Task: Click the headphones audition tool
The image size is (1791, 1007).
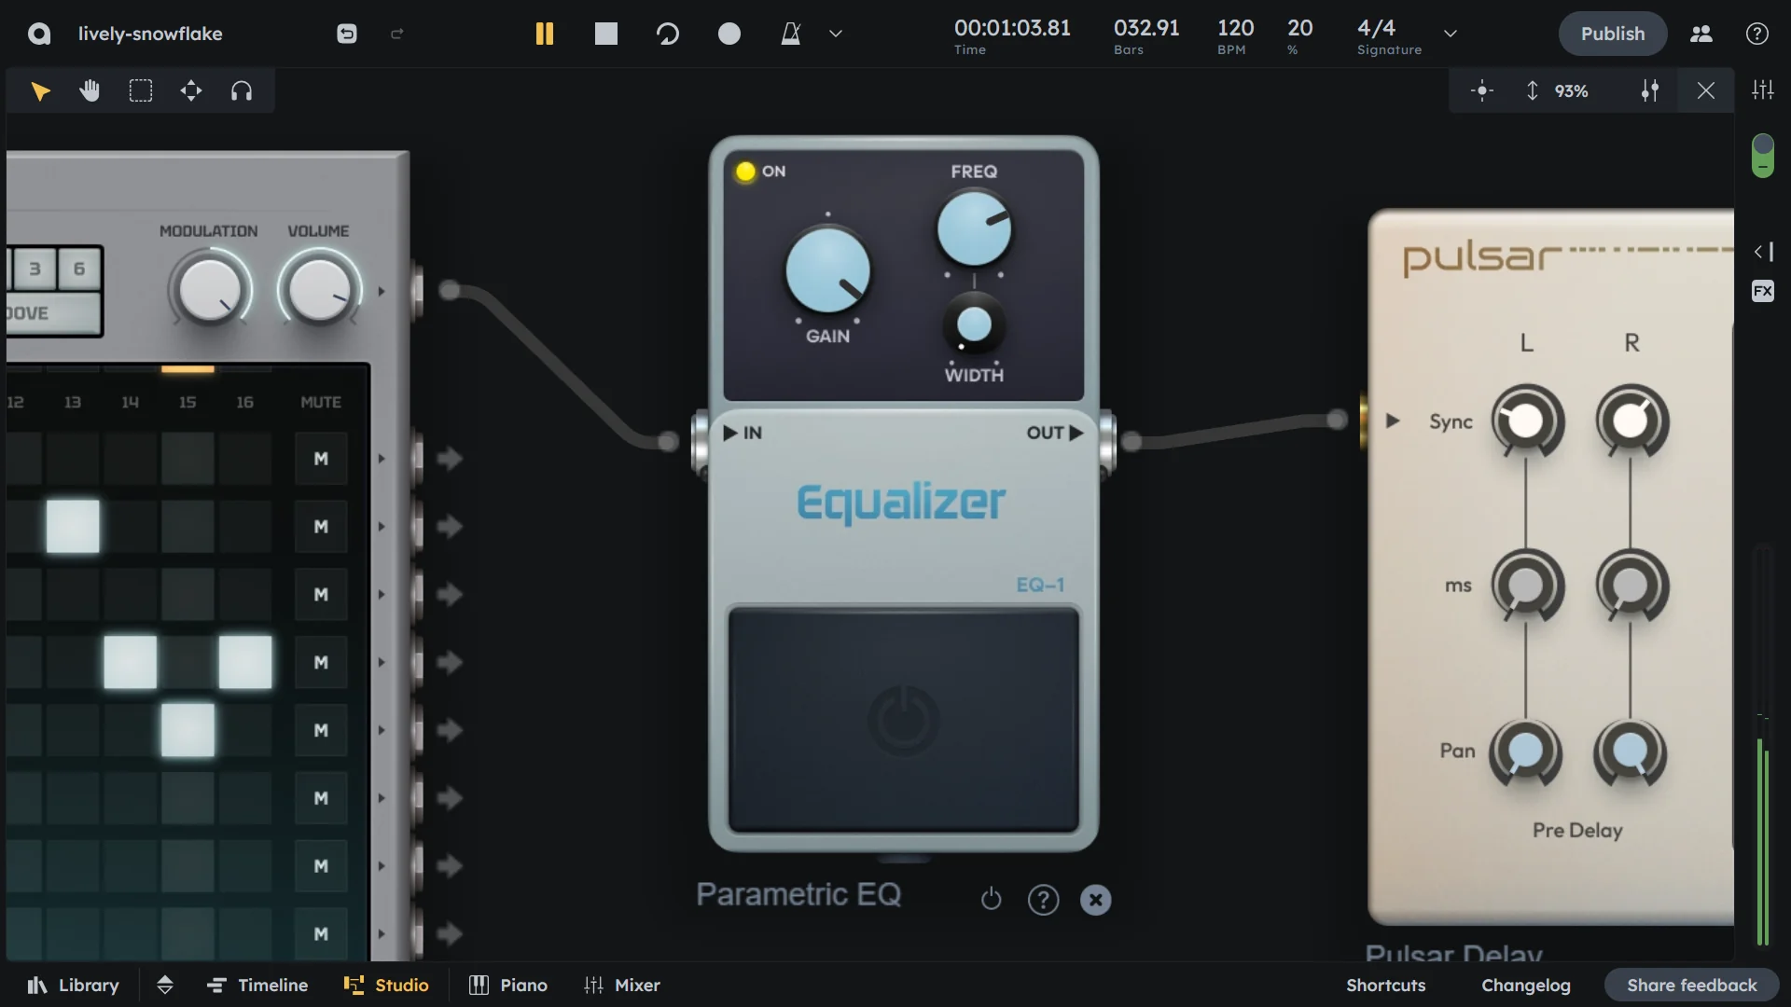Action: (x=242, y=90)
